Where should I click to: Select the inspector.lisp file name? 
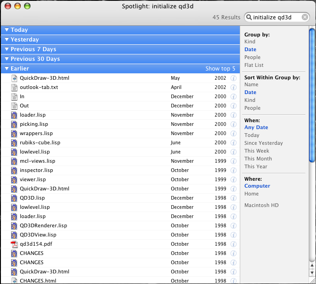click(36, 171)
